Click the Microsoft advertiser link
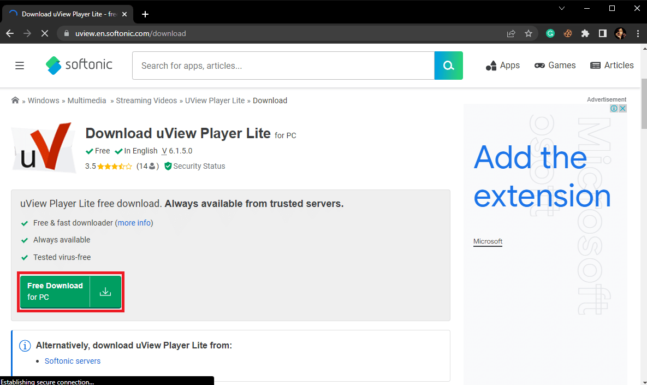 click(x=488, y=241)
